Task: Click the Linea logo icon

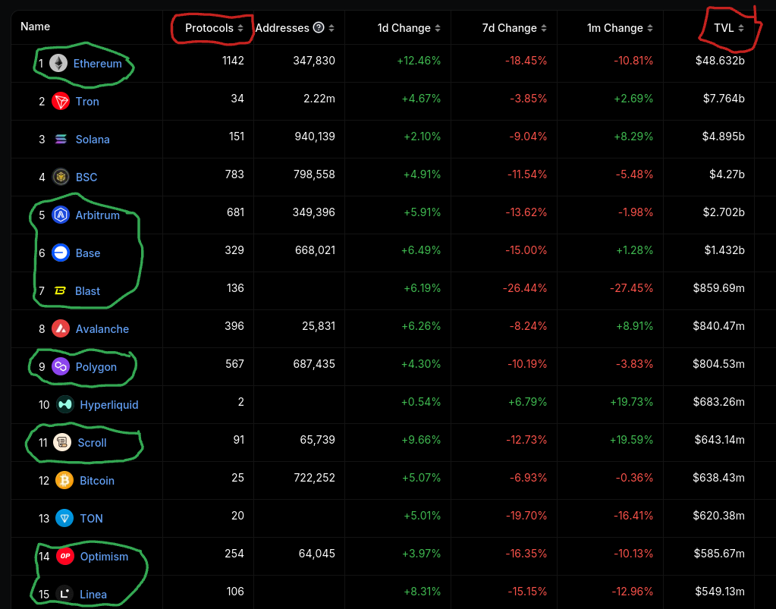Action: coord(64,594)
